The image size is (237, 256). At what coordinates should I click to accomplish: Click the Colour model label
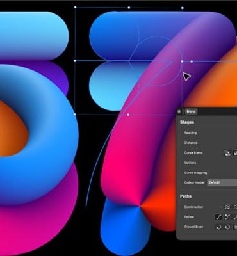point(194,182)
